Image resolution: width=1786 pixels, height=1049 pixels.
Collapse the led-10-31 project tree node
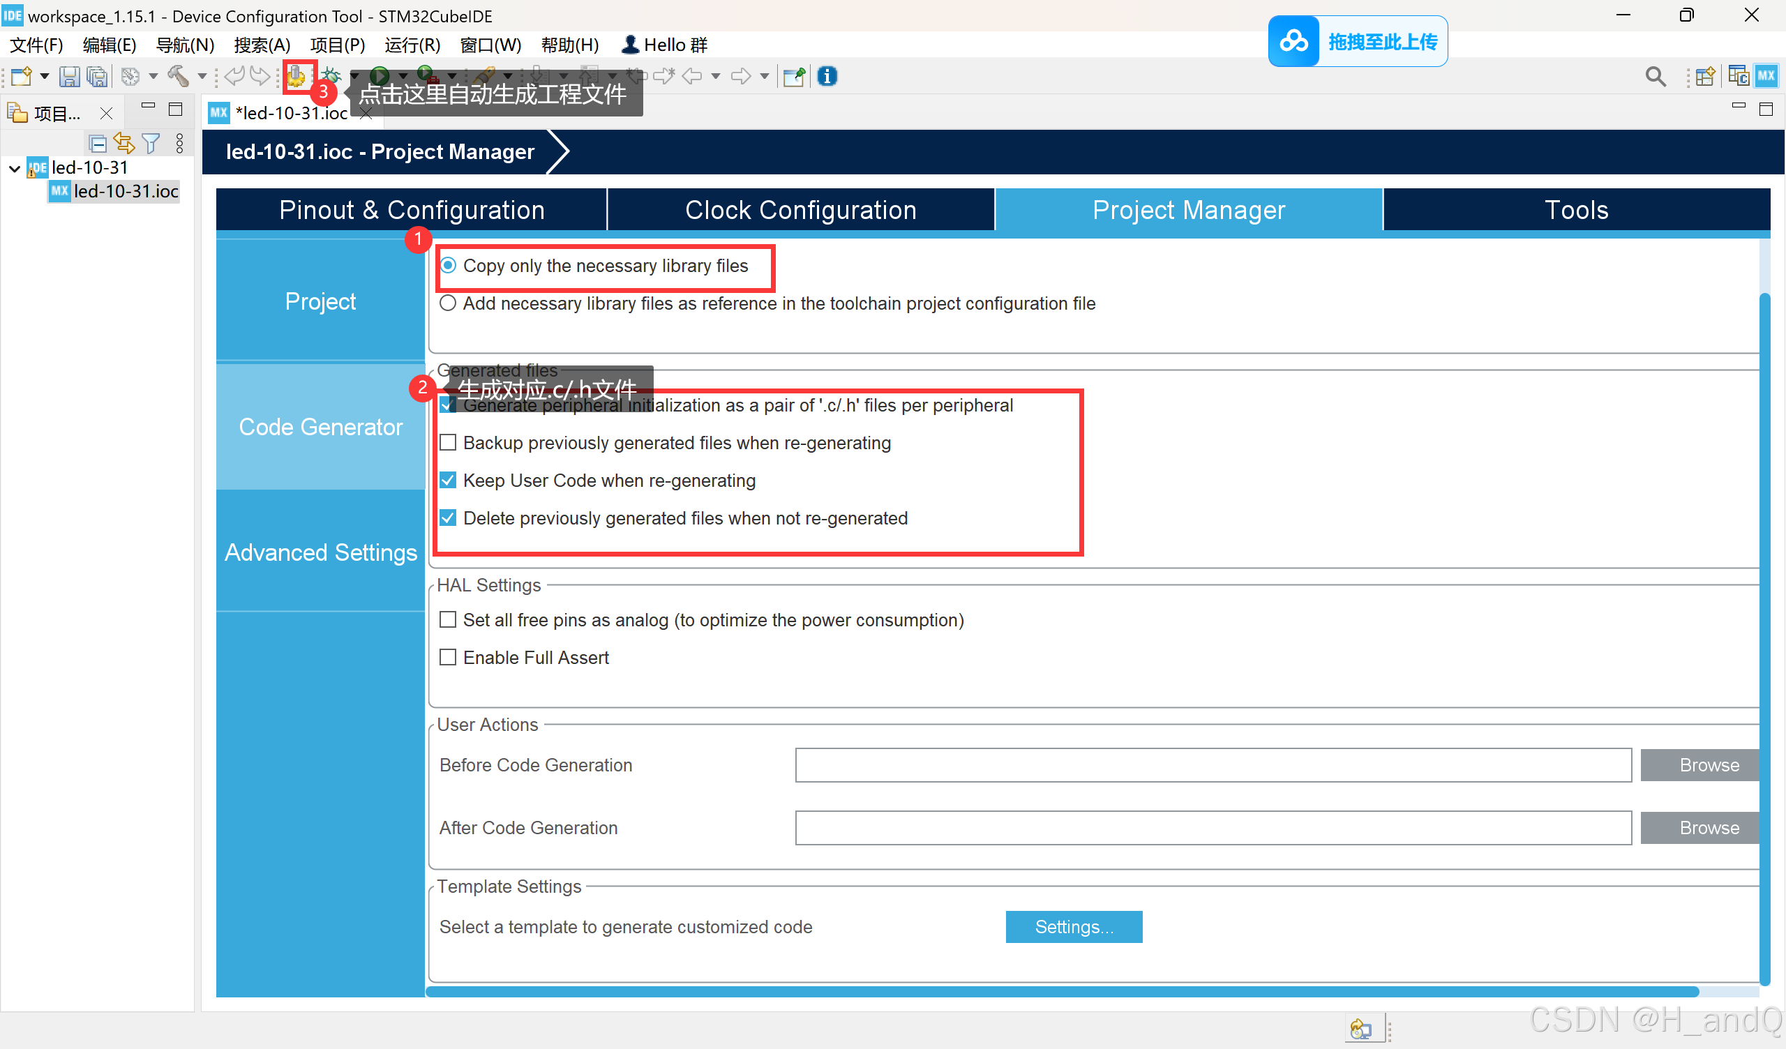tap(14, 168)
